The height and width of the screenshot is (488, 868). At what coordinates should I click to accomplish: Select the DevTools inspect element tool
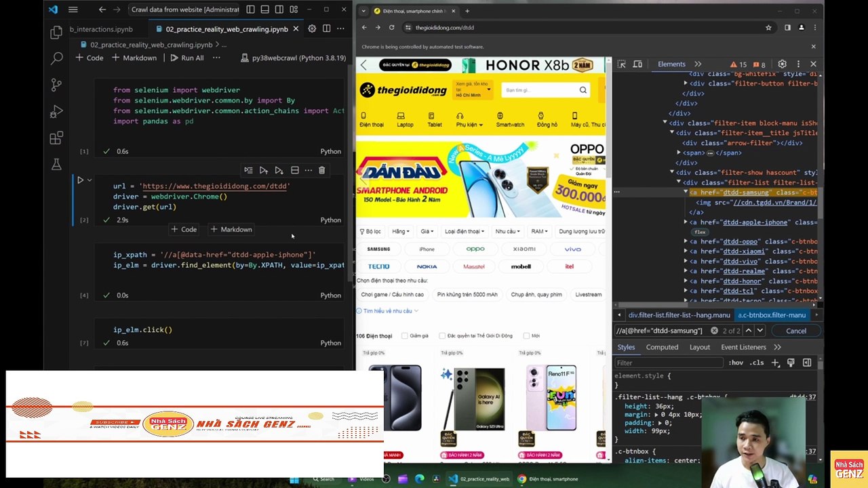622,64
